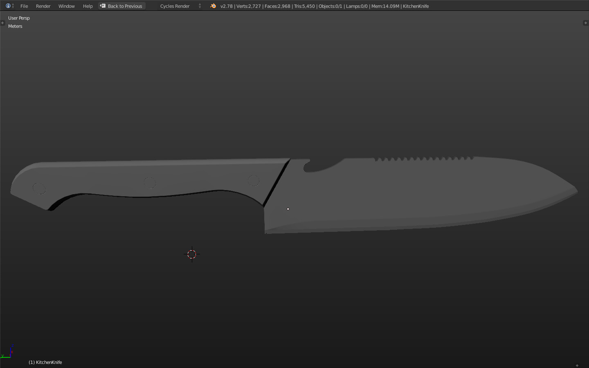Click Back to Previous button
Image resolution: width=589 pixels, height=368 pixels.
(x=122, y=6)
